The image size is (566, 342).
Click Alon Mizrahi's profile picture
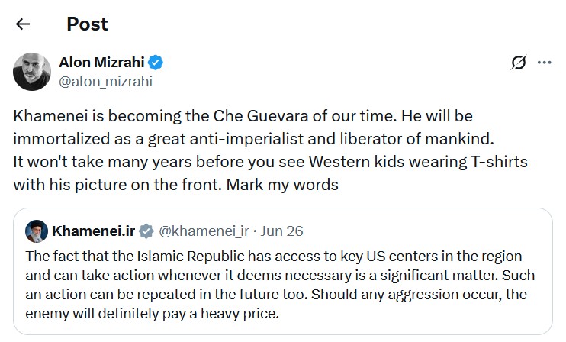(x=32, y=72)
